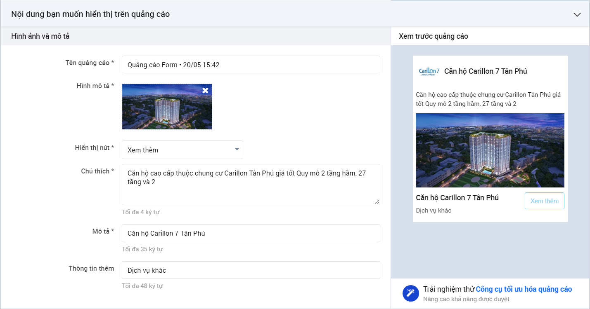Click the 'Mô tả *' field label
Image resolution: width=590 pixels, height=309 pixels.
pyautogui.click(x=103, y=231)
